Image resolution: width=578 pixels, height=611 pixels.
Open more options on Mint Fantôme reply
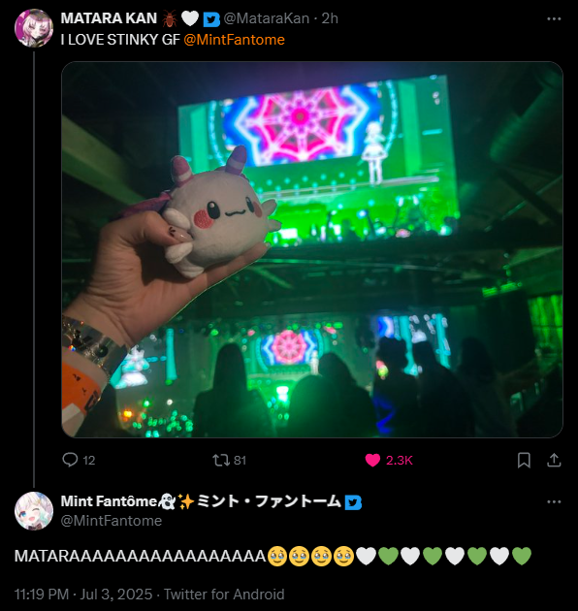coord(554,502)
